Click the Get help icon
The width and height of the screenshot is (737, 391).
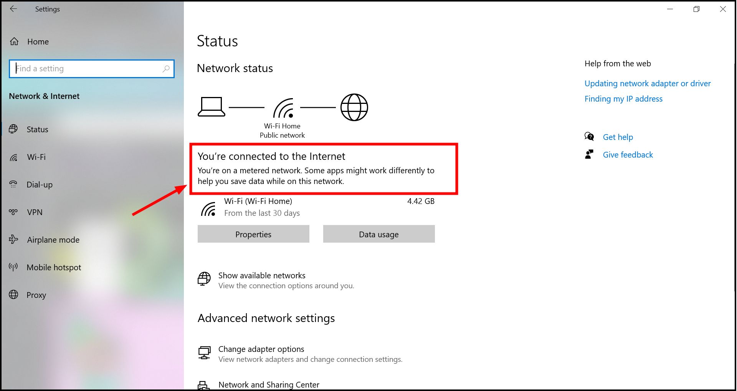coord(589,136)
